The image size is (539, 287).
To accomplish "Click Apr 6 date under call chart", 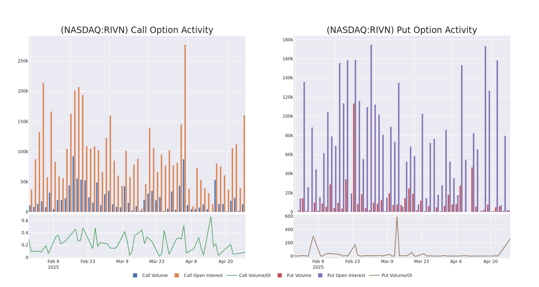I will click(x=191, y=262).
